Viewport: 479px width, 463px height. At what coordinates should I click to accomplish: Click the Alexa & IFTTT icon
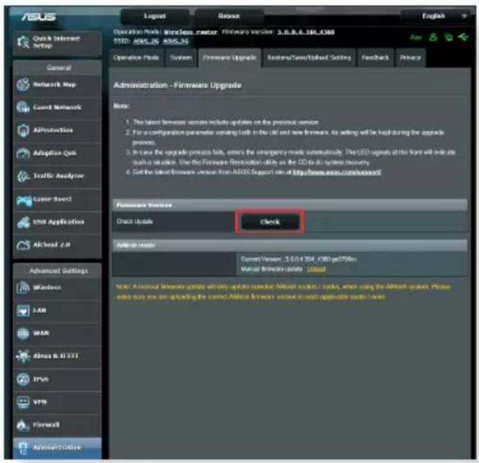[x=23, y=356]
